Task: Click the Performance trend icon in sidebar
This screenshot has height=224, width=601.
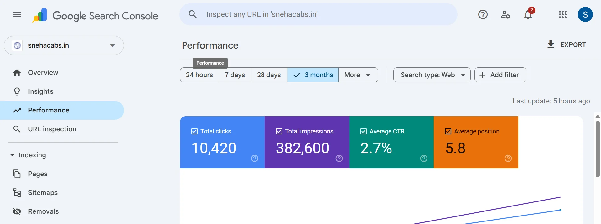Action: tap(17, 110)
